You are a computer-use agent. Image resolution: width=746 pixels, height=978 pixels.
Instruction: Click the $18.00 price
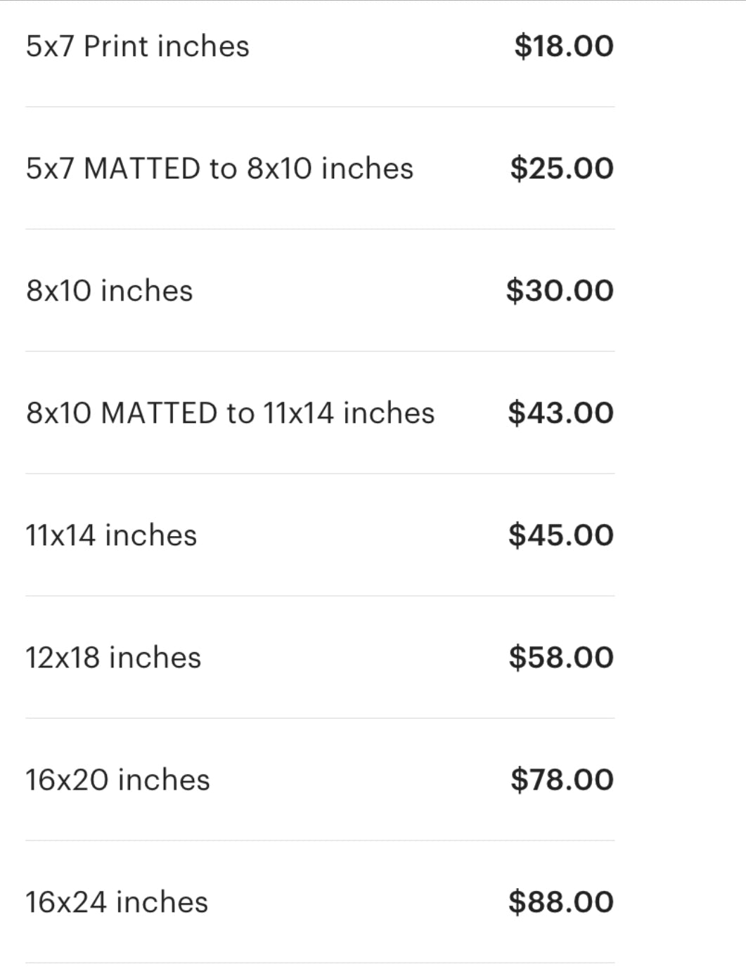(563, 46)
